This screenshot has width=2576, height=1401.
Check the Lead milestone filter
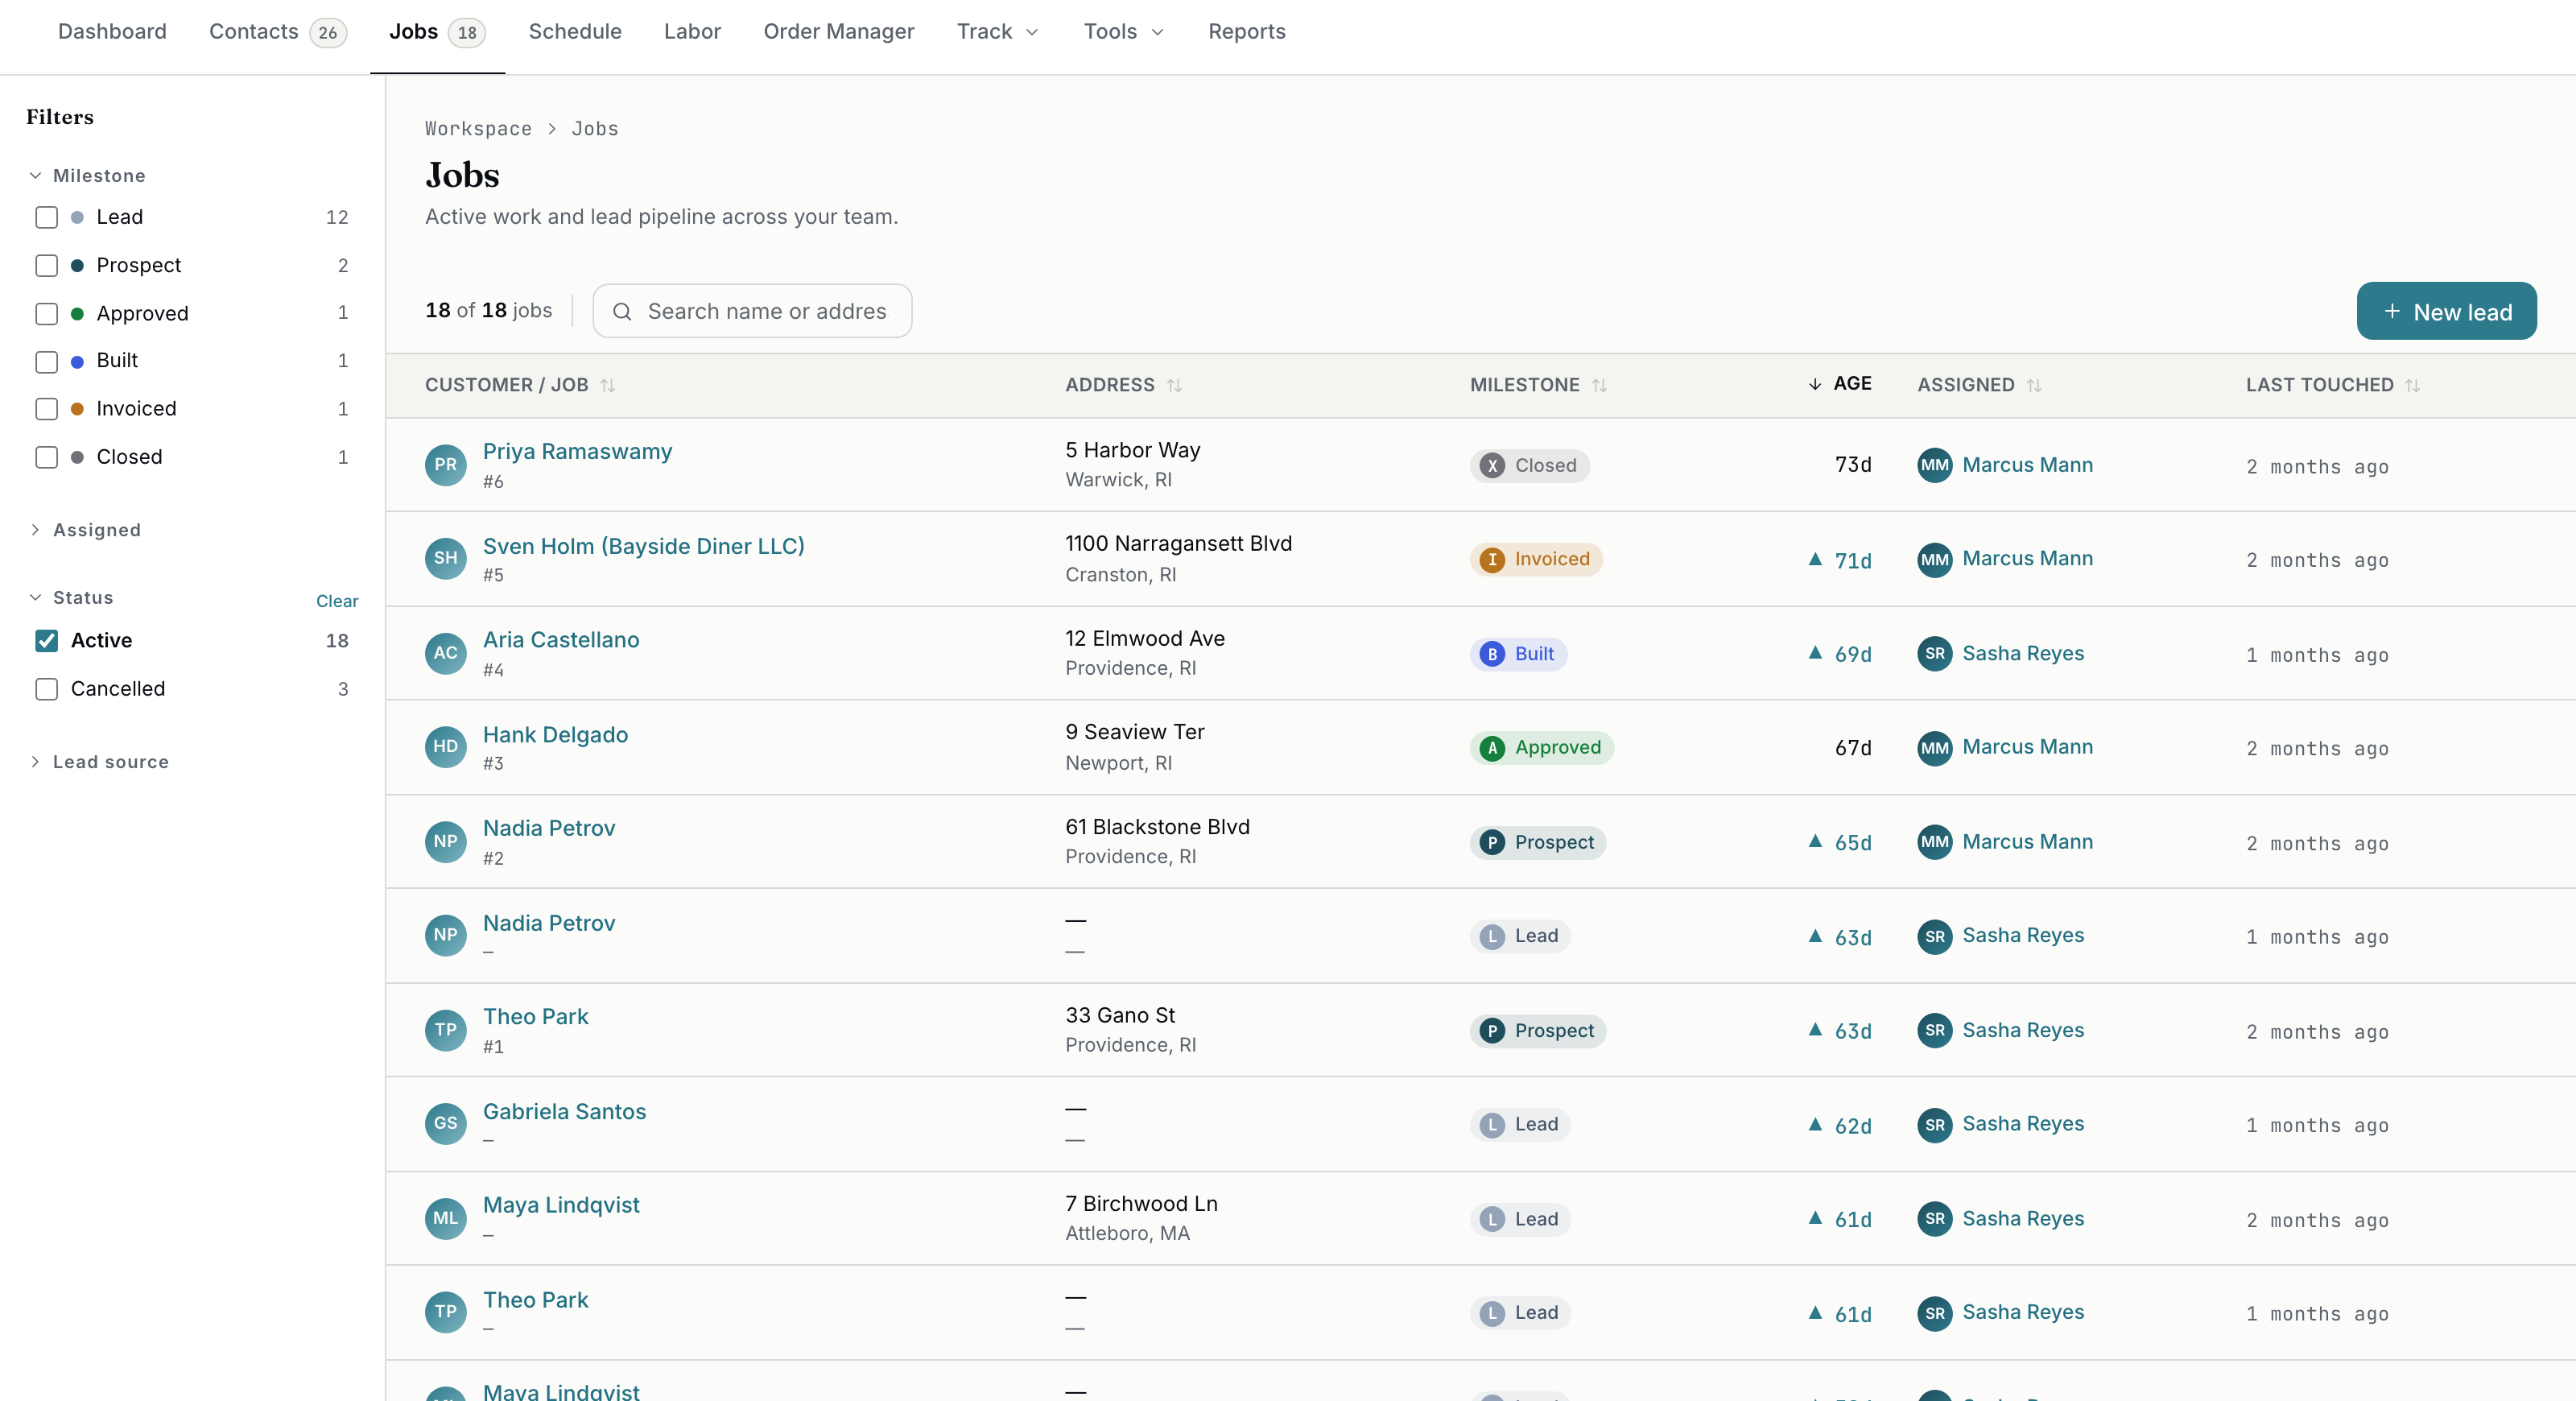[47, 217]
